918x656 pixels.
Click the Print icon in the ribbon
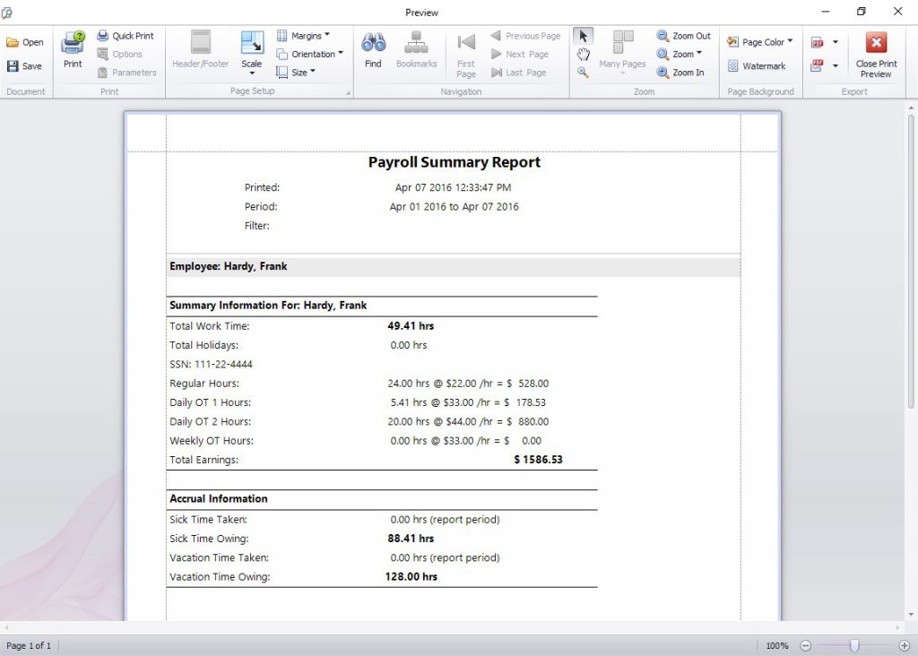73,50
